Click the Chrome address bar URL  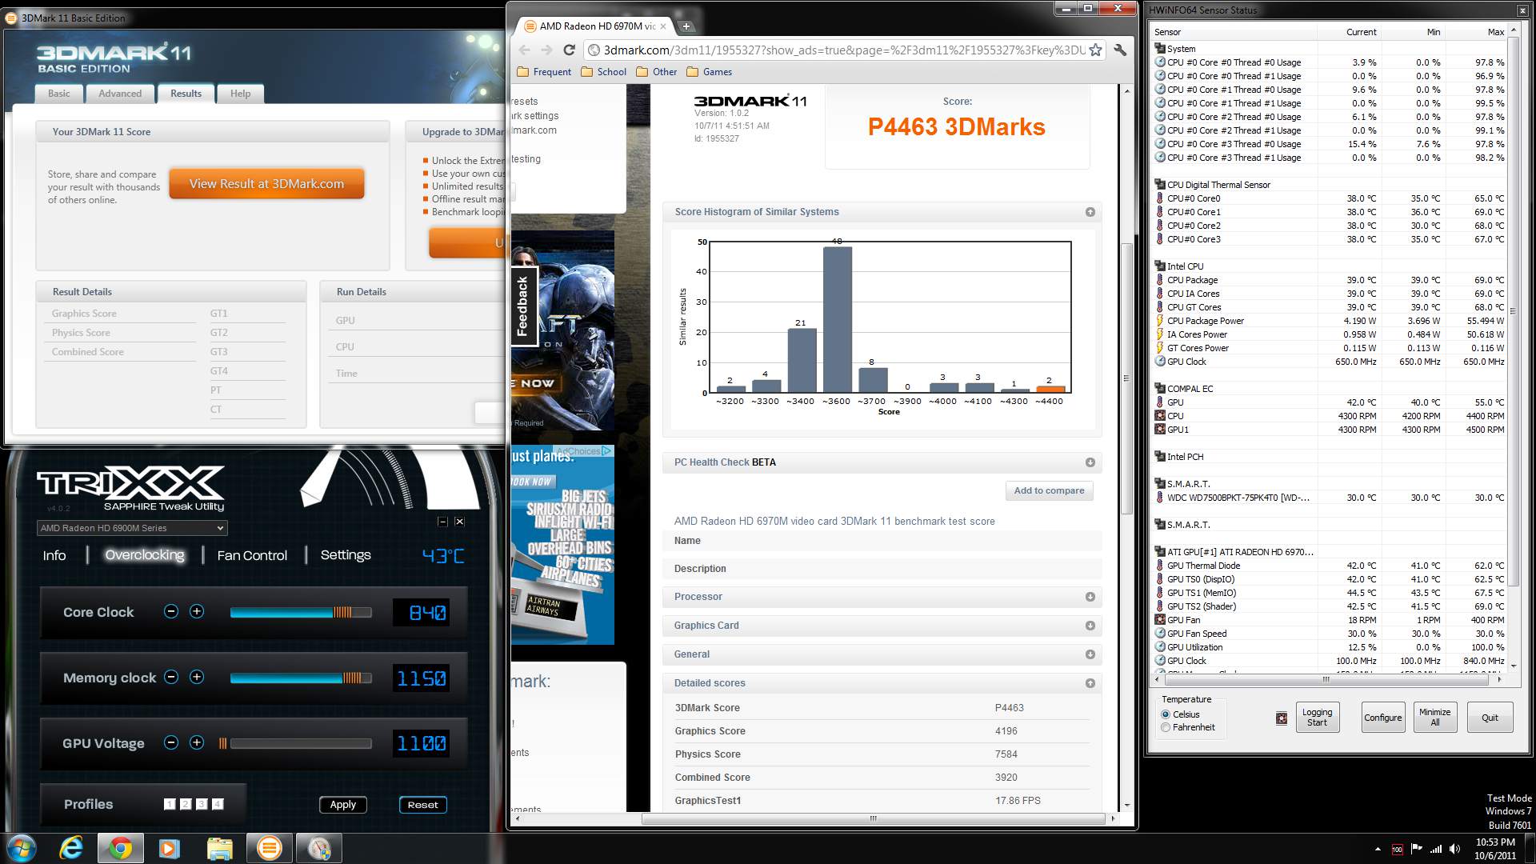click(x=844, y=50)
